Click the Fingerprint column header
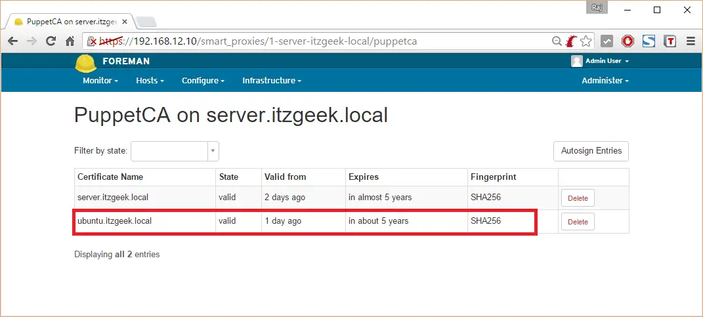The width and height of the screenshot is (703, 317). [x=493, y=177]
